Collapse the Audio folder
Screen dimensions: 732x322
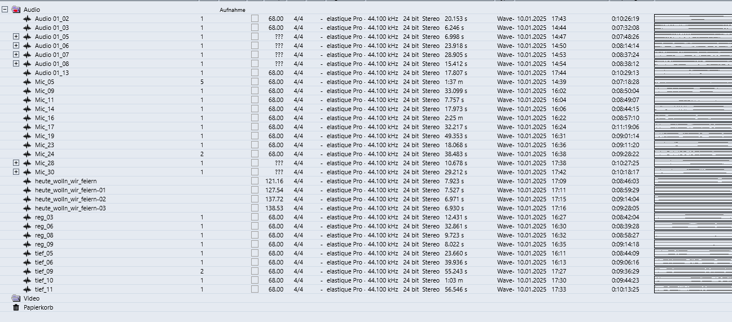coord(5,10)
